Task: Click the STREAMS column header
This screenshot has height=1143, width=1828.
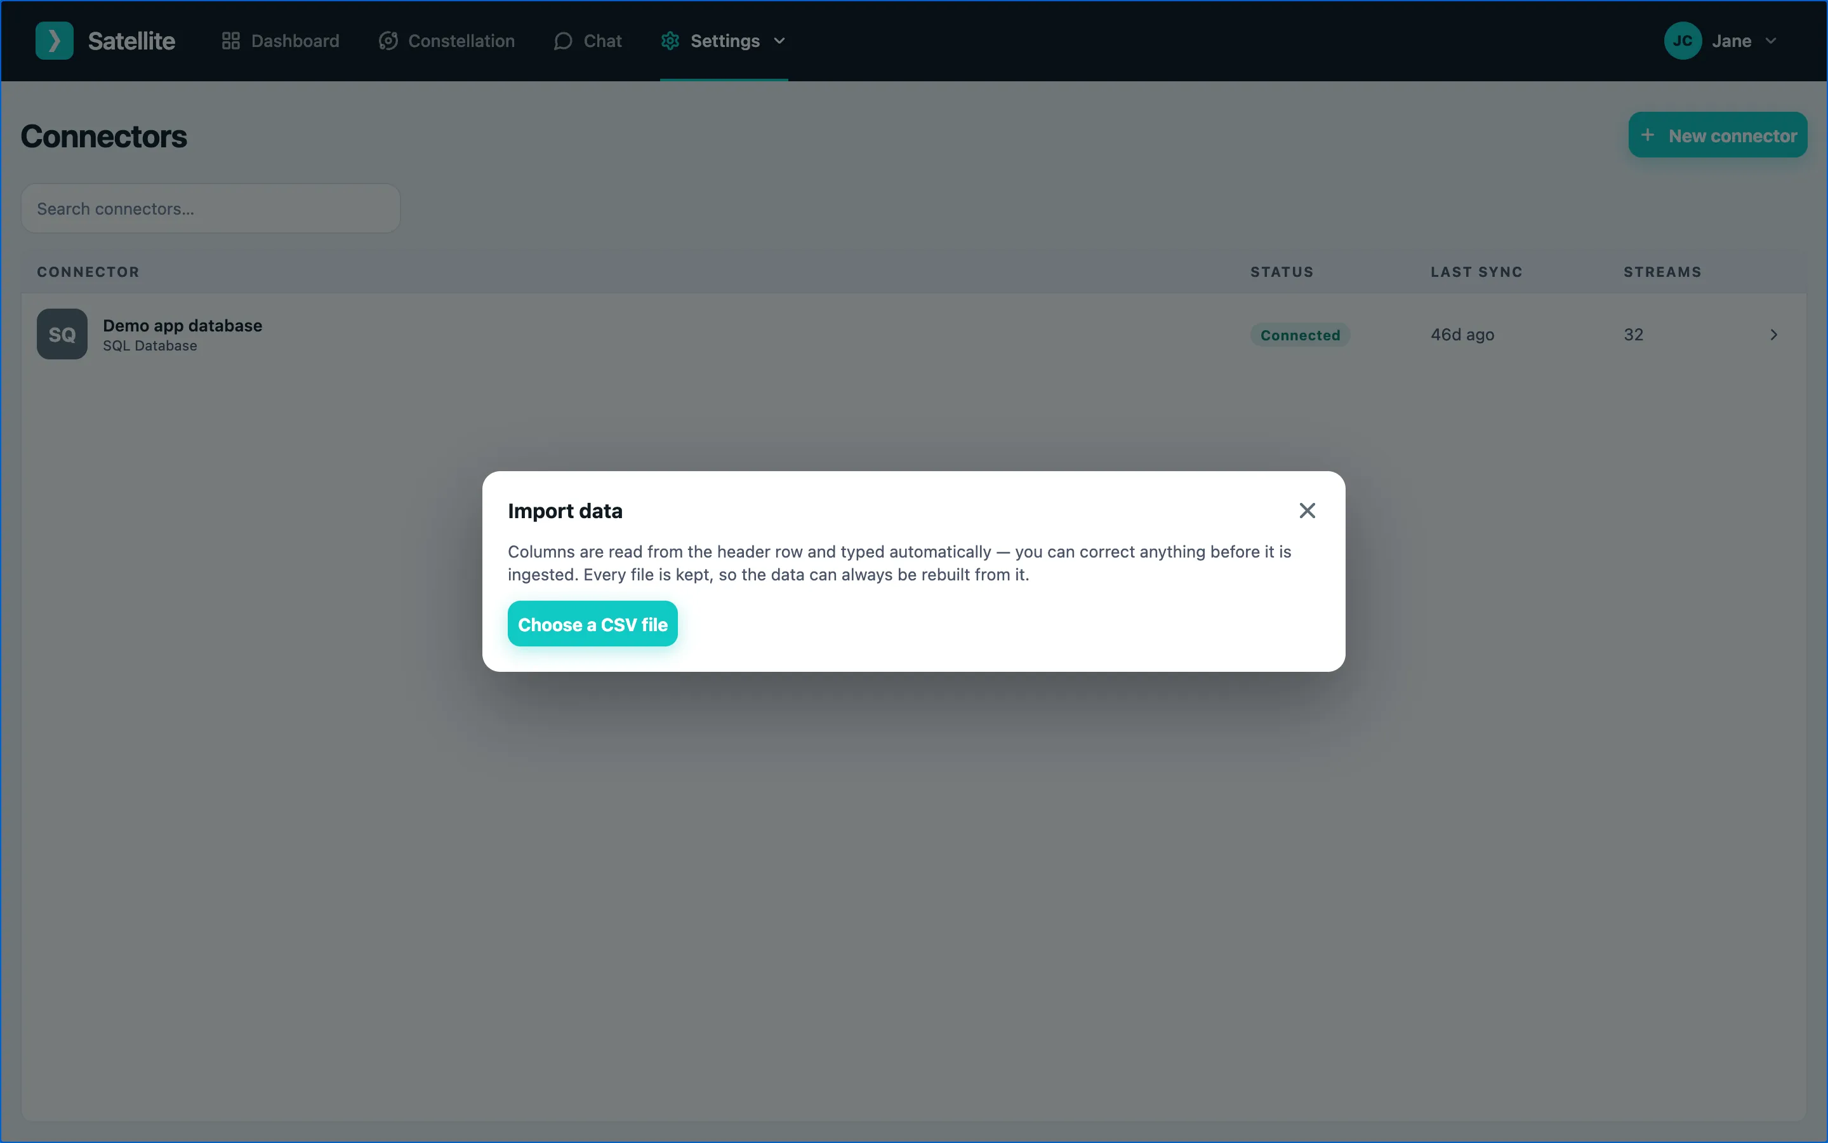Action: pyautogui.click(x=1662, y=271)
